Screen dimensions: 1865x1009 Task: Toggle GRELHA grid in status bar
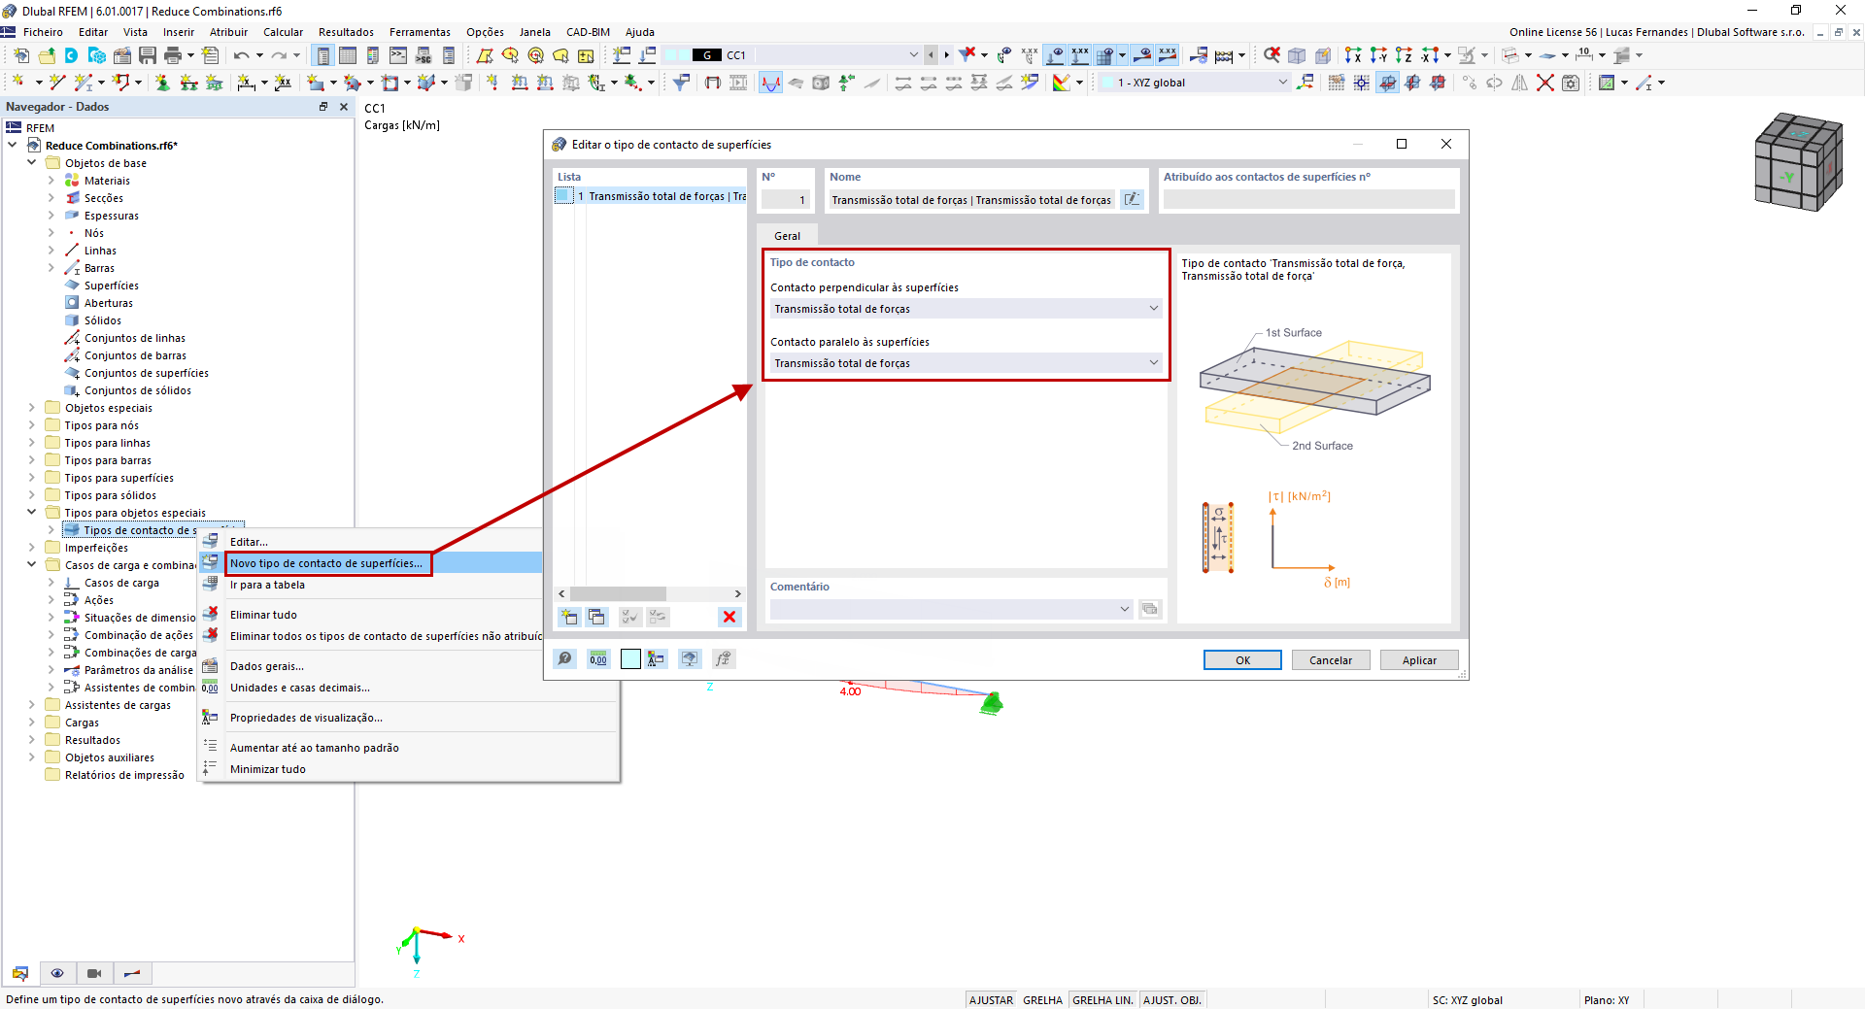[x=1042, y=1000]
